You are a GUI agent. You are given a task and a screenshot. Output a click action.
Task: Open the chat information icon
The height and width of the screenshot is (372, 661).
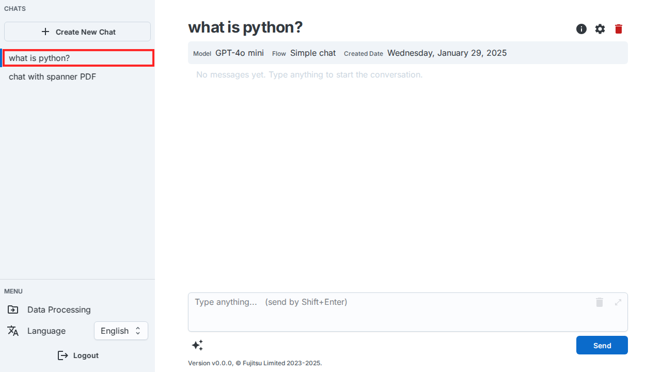(581, 29)
